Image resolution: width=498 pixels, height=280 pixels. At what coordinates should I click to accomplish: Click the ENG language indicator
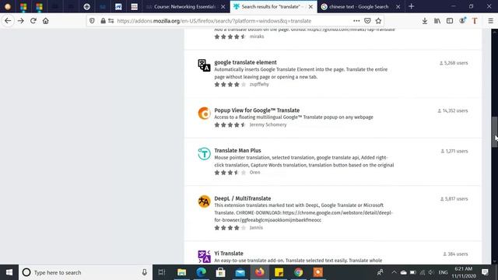pos(443,272)
